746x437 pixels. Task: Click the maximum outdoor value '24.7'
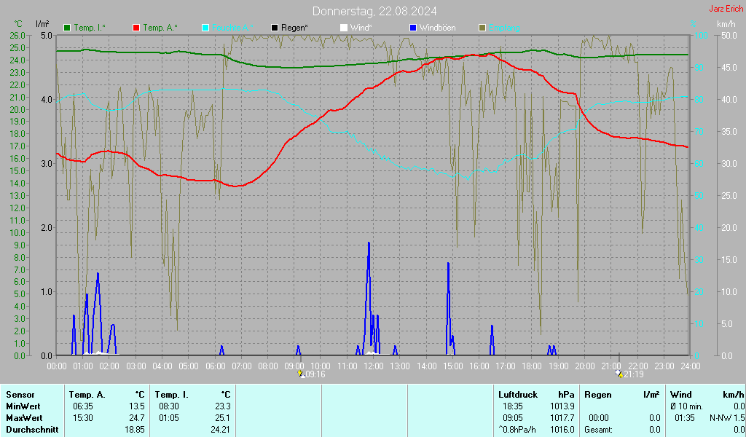pos(137,418)
